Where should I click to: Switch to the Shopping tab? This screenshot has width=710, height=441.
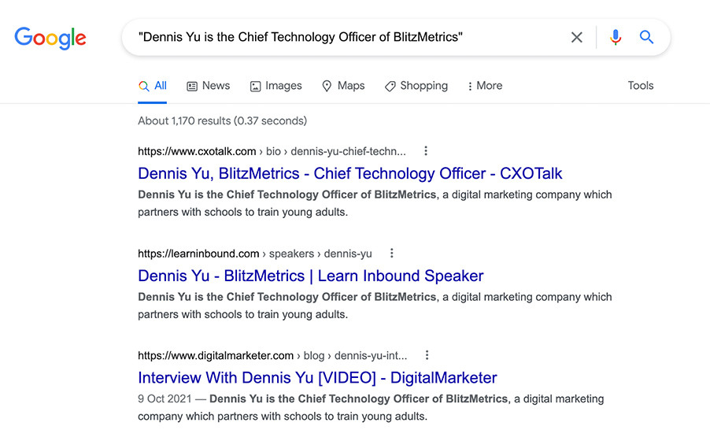[416, 86]
